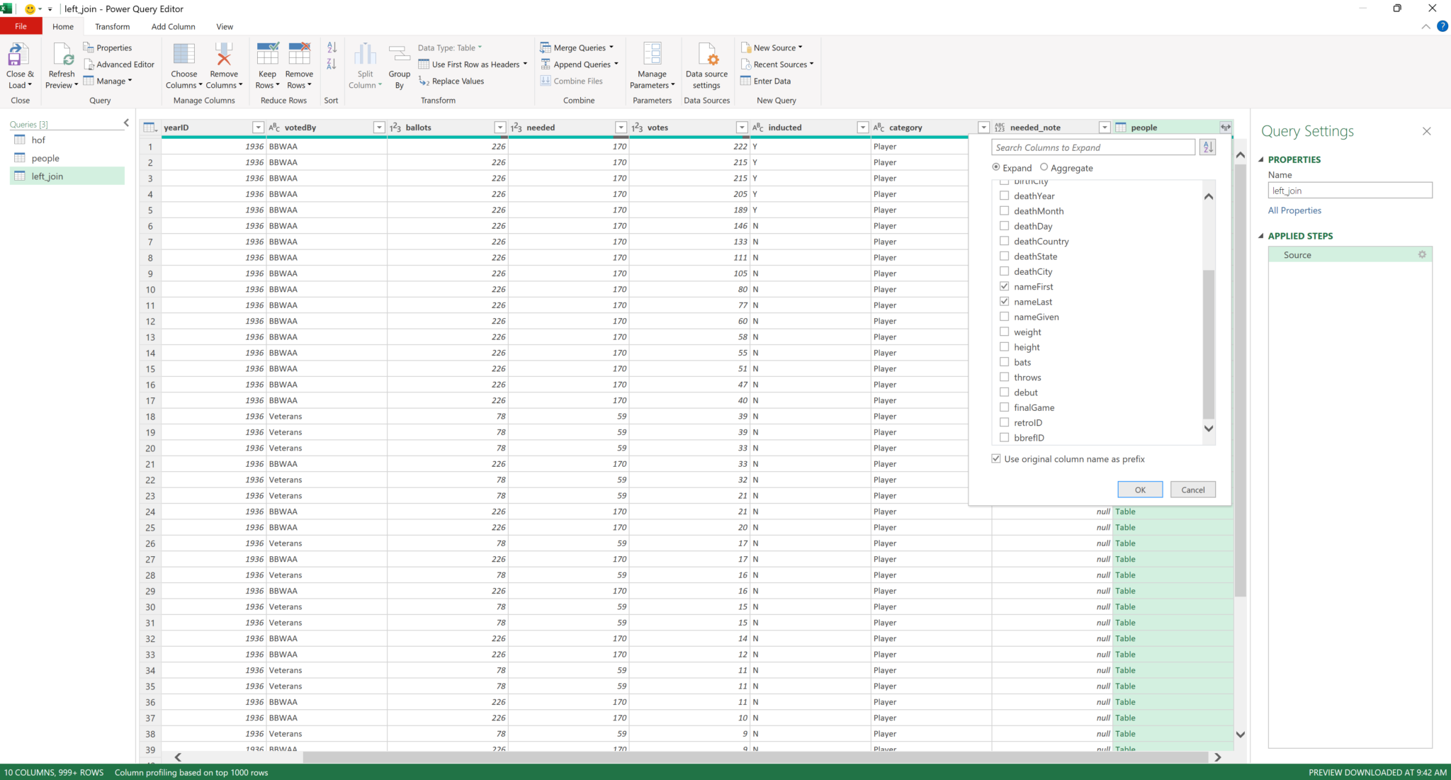The image size is (1451, 780).
Task: Open All Properties link
Action: click(x=1294, y=210)
